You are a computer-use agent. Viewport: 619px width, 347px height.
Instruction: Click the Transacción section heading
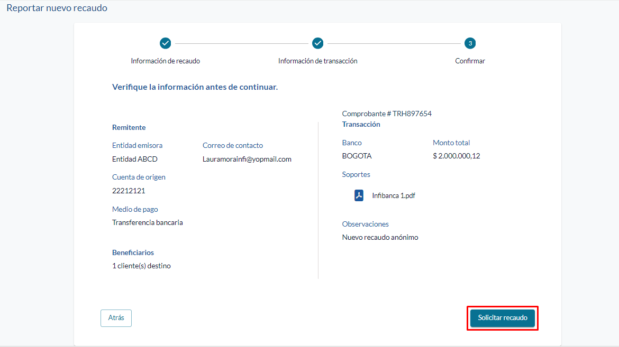pos(361,124)
